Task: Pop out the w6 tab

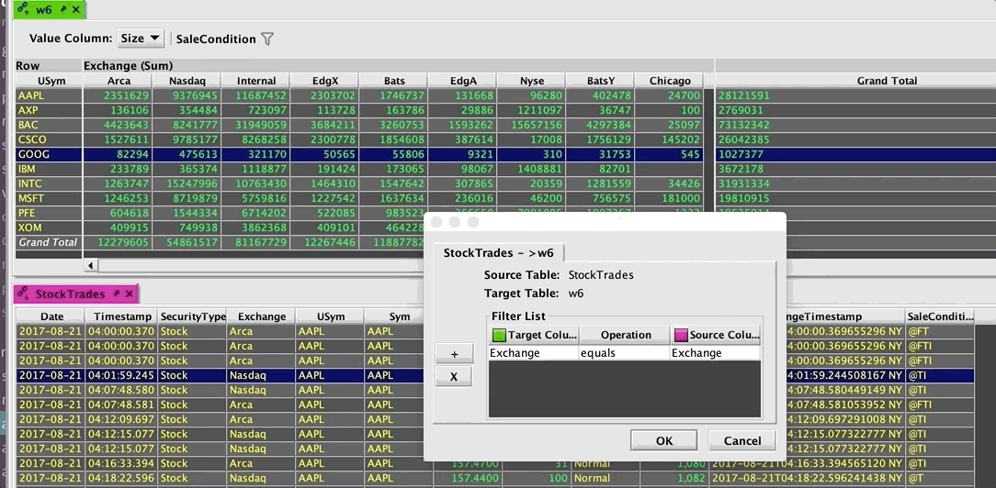Action: click(61, 10)
